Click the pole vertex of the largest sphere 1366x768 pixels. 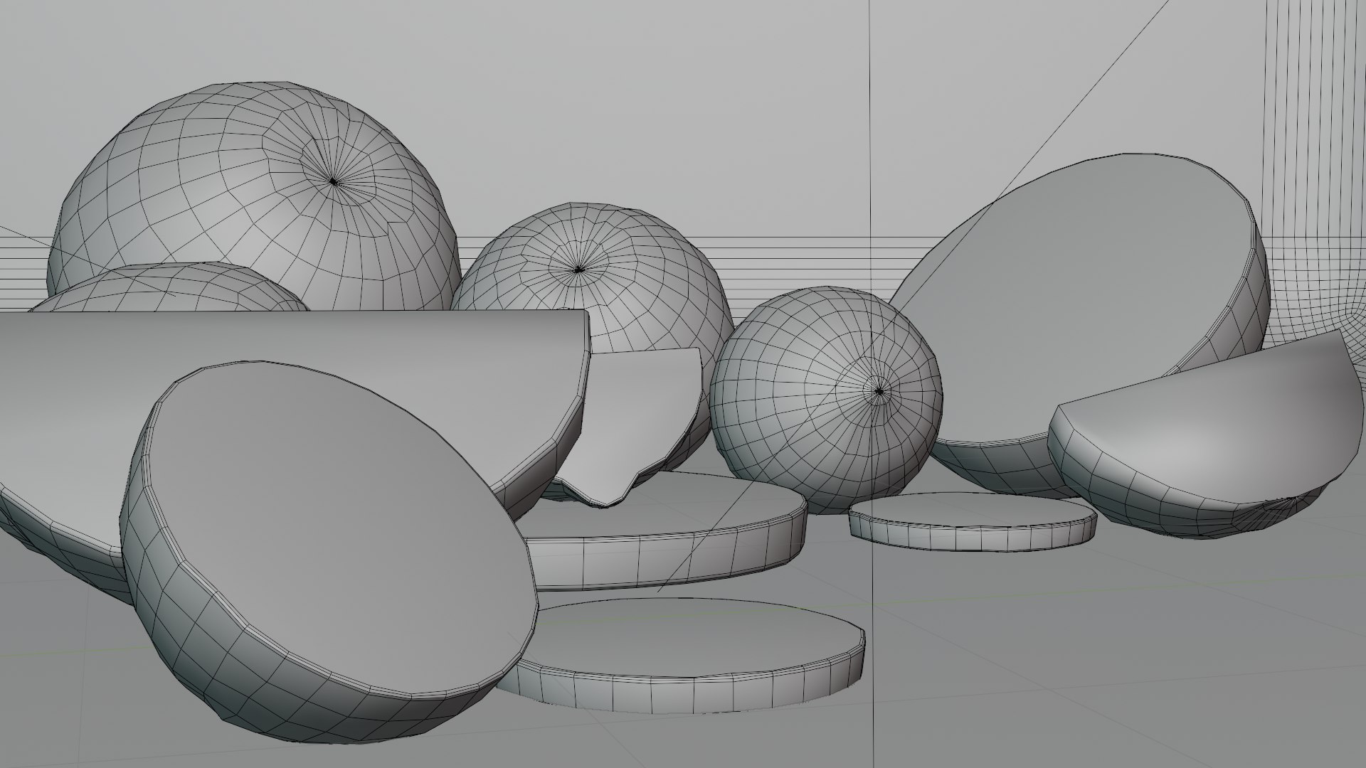333,182
